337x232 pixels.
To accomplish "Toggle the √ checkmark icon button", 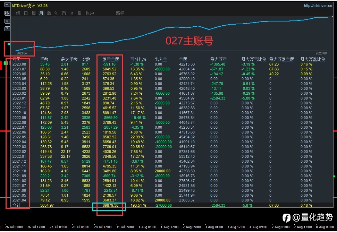I will point(7,21).
